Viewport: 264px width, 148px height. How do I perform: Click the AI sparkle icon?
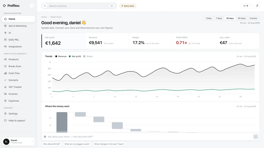pos(5,33)
